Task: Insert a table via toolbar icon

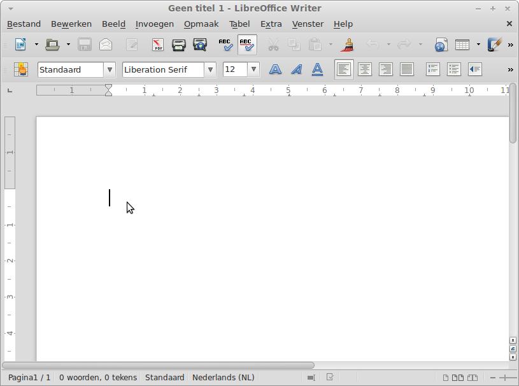Action: click(462, 45)
